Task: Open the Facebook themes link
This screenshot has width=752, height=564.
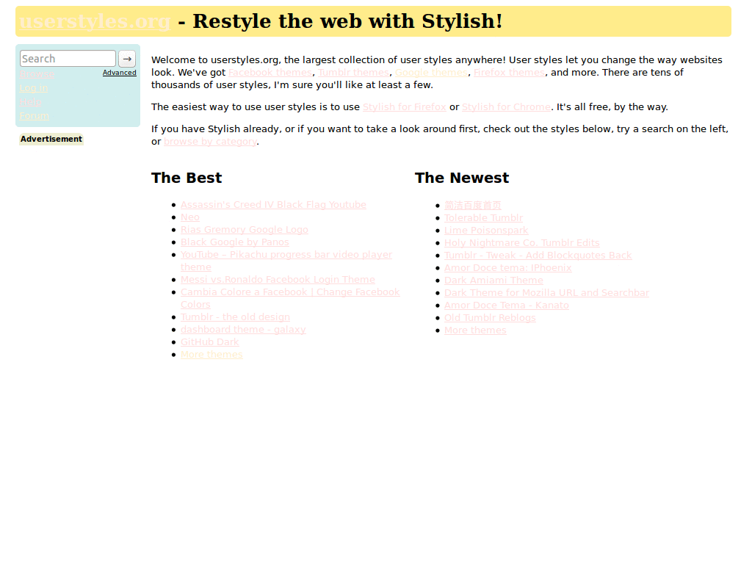Action: point(270,73)
